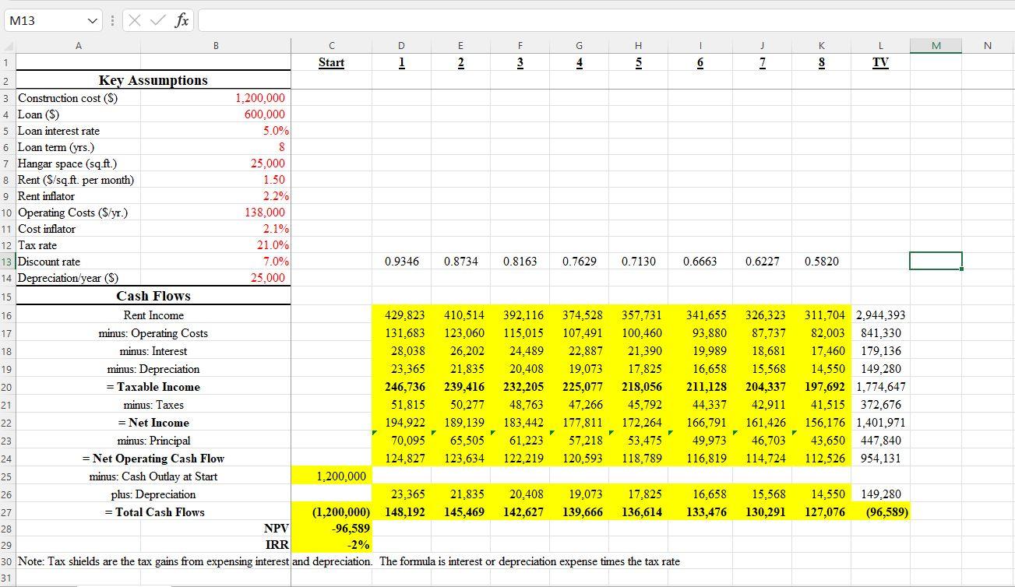Click the Rent value 1.50
The height and width of the screenshot is (587, 1015).
[273, 180]
